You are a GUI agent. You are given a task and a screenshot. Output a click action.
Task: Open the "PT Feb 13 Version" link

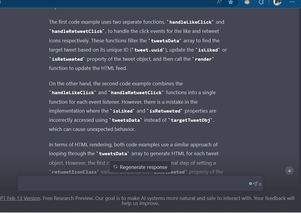pyautogui.click(x=20, y=198)
